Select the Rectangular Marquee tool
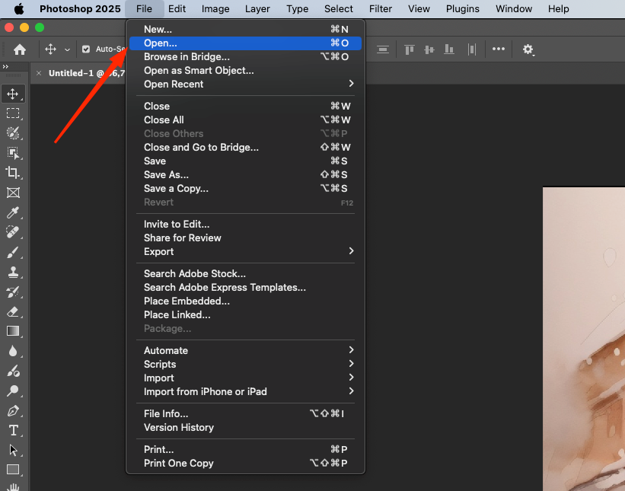The width and height of the screenshot is (625, 491). 13,113
